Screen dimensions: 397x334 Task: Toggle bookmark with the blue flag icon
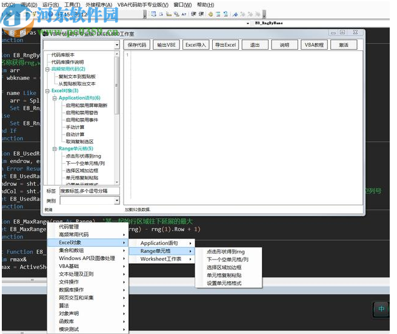(x=235, y=14)
